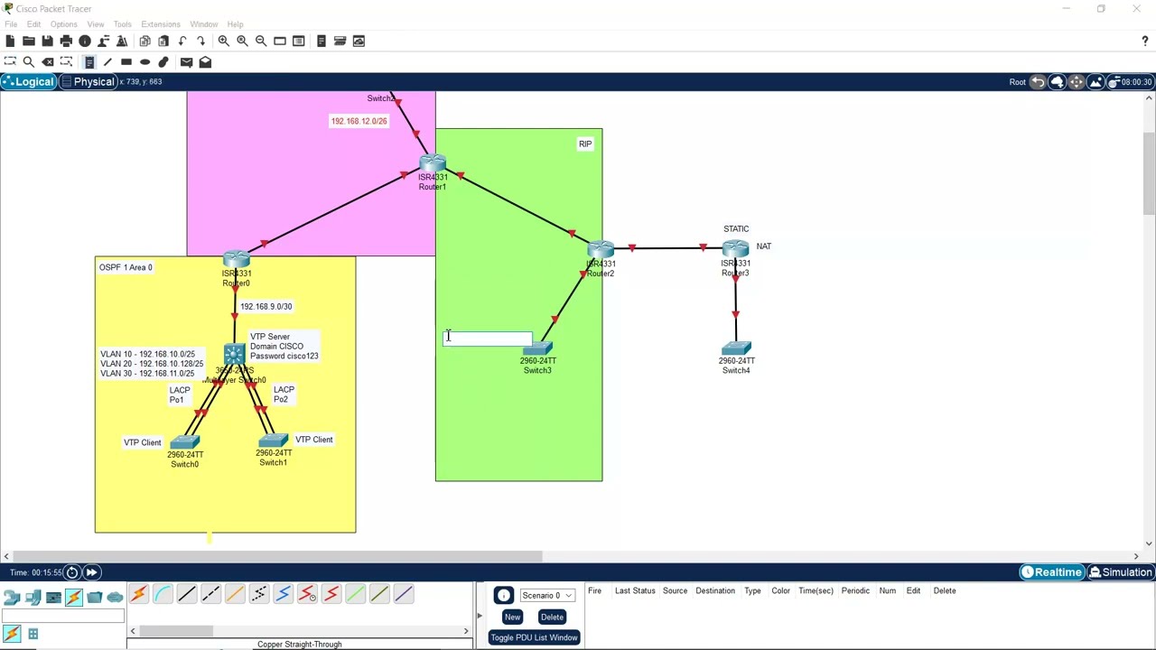The height and width of the screenshot is (650, 1156).
Task: Click the Last Status column header
Action: [635, 590]
